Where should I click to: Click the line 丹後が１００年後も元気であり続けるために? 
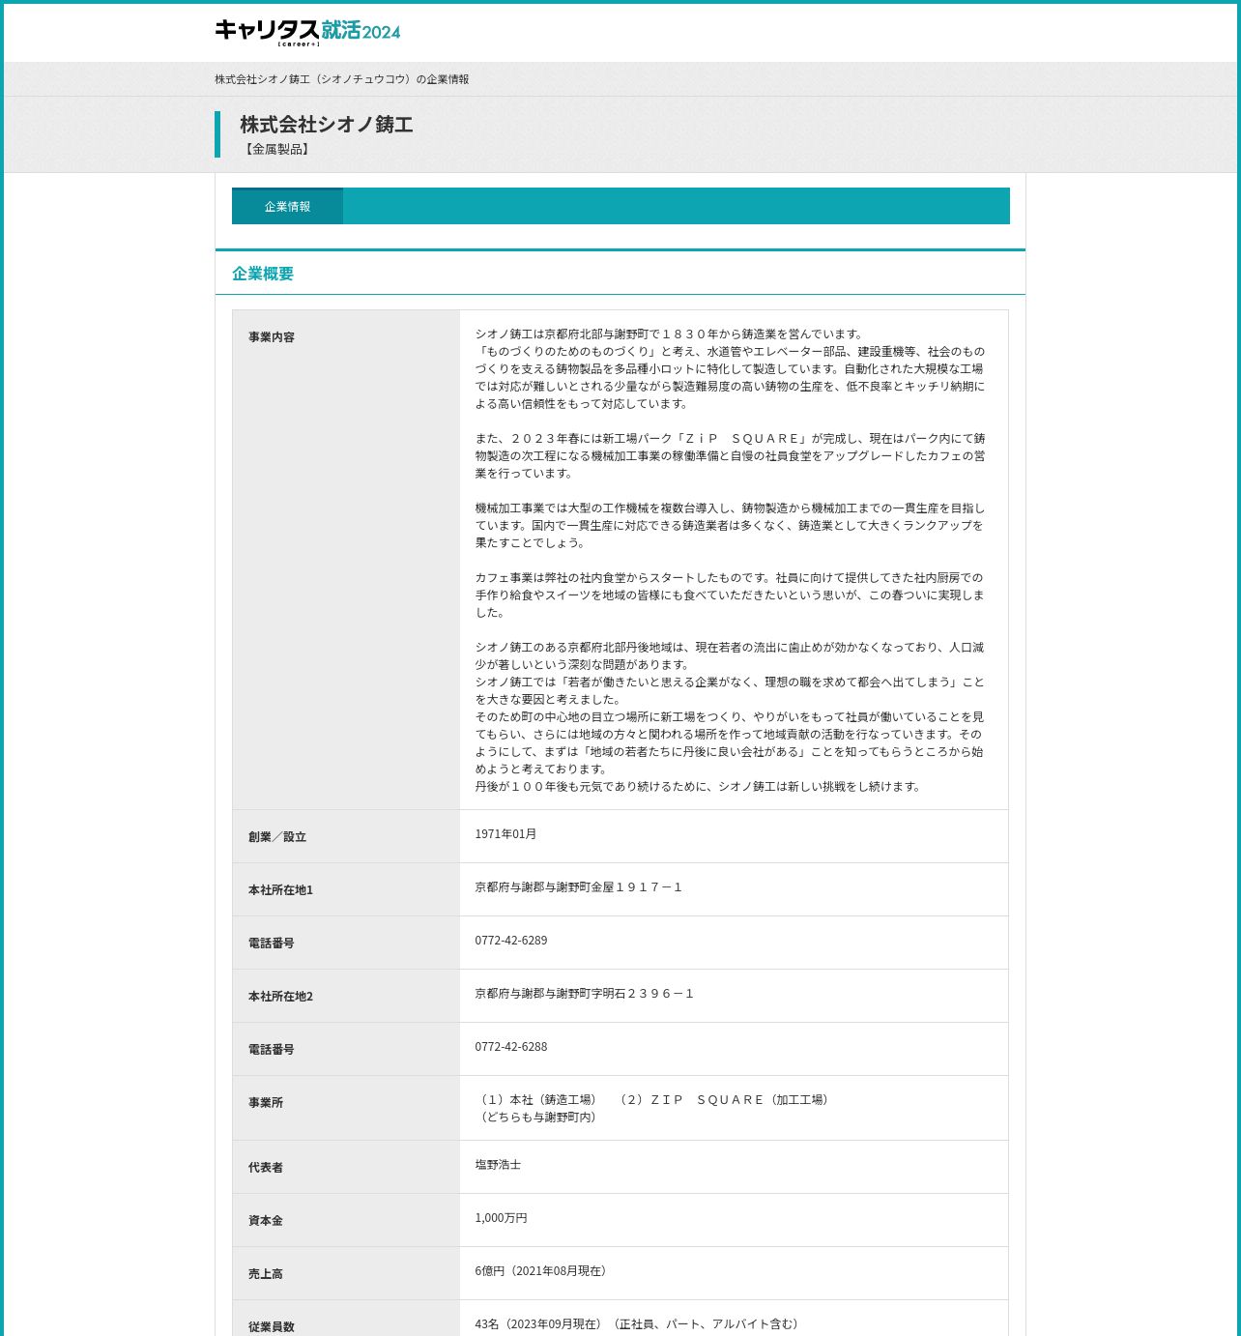[700, 787]
